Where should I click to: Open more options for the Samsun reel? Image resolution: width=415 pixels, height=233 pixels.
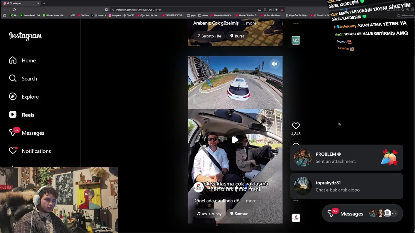pyautogui.click(x=296, y=201)
